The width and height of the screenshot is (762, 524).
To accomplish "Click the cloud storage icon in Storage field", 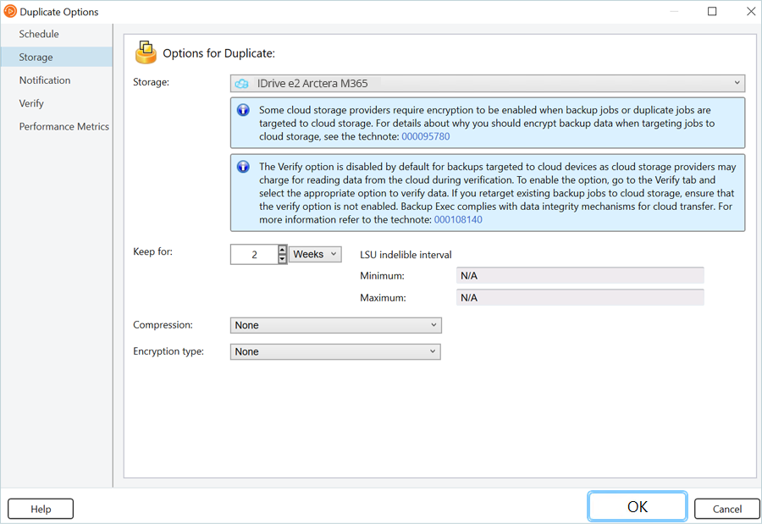I will pos(241,84).
